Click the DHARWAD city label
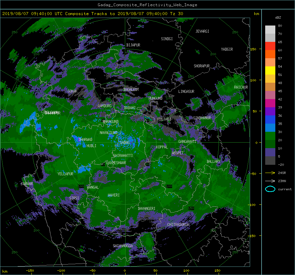This screenshot has width=295, height=275. coord(85,140)
